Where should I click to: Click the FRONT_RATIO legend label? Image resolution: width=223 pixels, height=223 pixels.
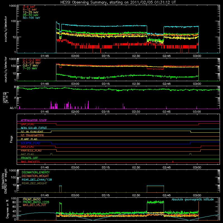pyautogui.click(x=32, y=199)
